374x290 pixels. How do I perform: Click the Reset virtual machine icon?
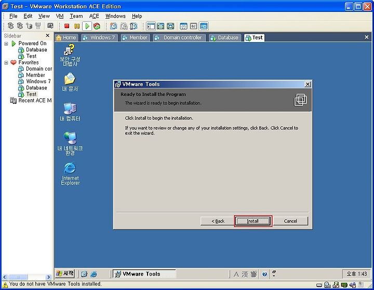coord(97,26)
